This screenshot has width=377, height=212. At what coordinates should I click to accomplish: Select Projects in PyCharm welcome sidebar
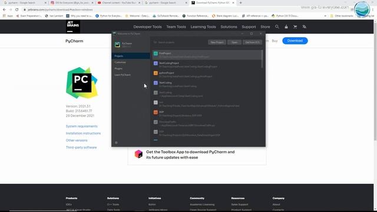(x=131, y=56)
